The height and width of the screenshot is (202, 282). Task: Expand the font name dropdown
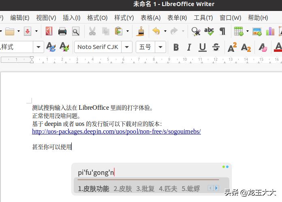click(x=127, y=47)
